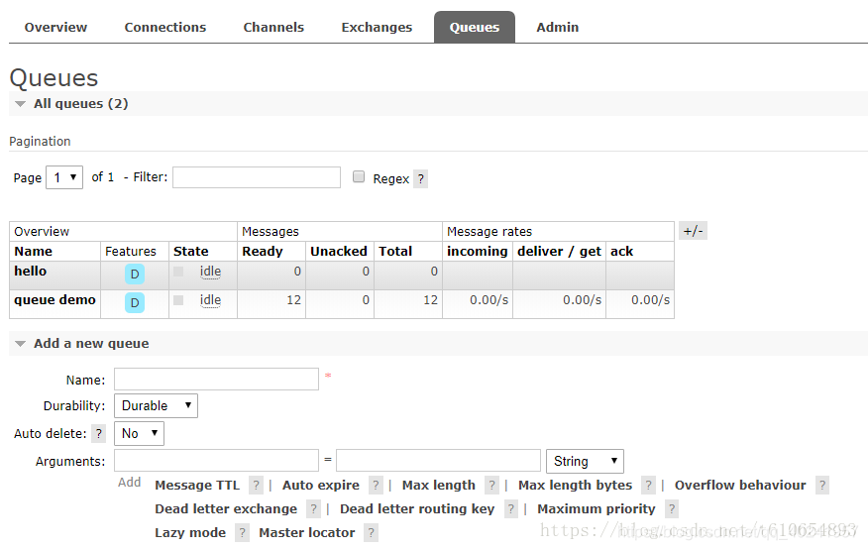Sort queues by Total column header
This screenshot has height=550, width=868.
tap(395, 252)
